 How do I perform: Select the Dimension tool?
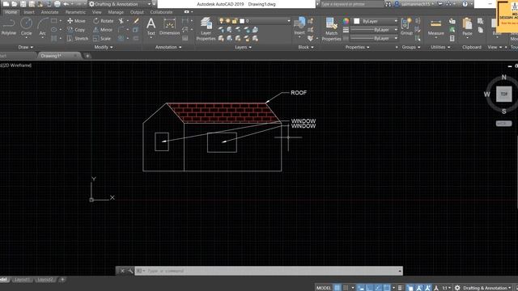169,27
